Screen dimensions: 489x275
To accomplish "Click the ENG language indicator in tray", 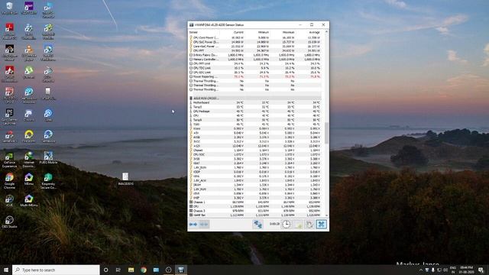I will [453, 270].
